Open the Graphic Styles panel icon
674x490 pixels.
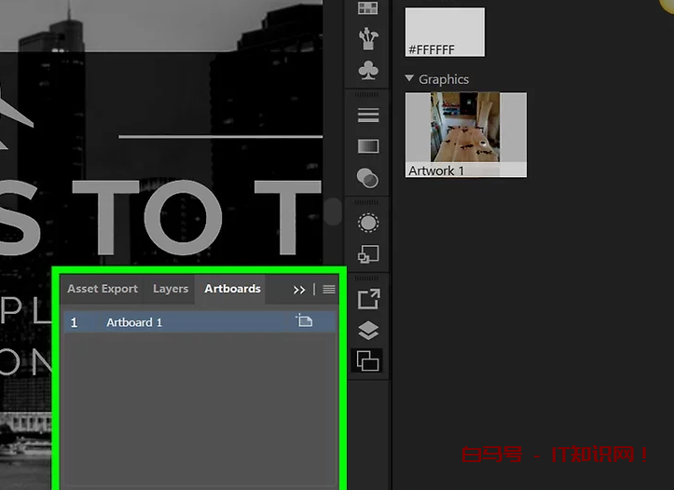(x=368, y=253)
